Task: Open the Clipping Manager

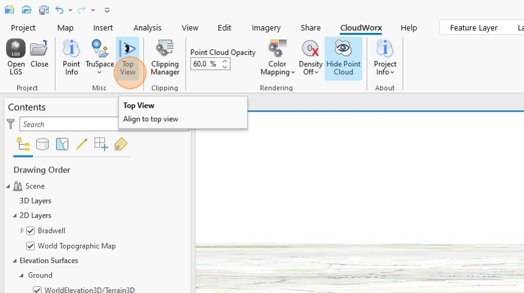Action: coord(165,57)
